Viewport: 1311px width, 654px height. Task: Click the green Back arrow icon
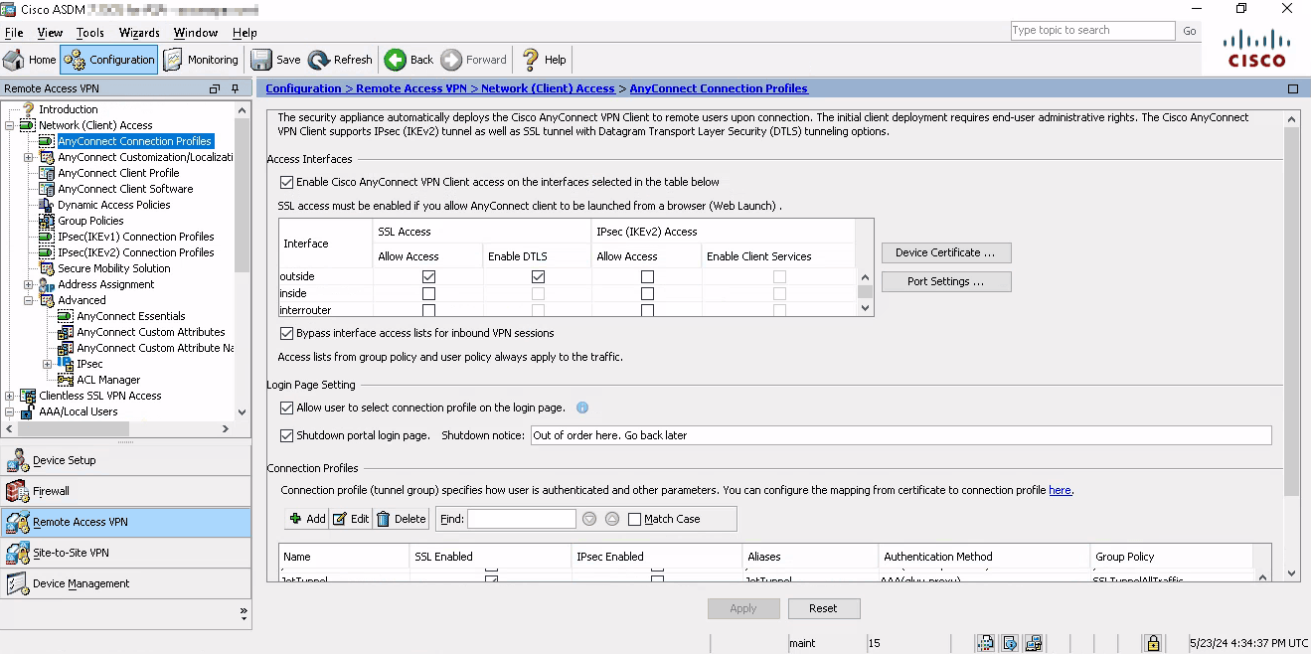point(396,60)
